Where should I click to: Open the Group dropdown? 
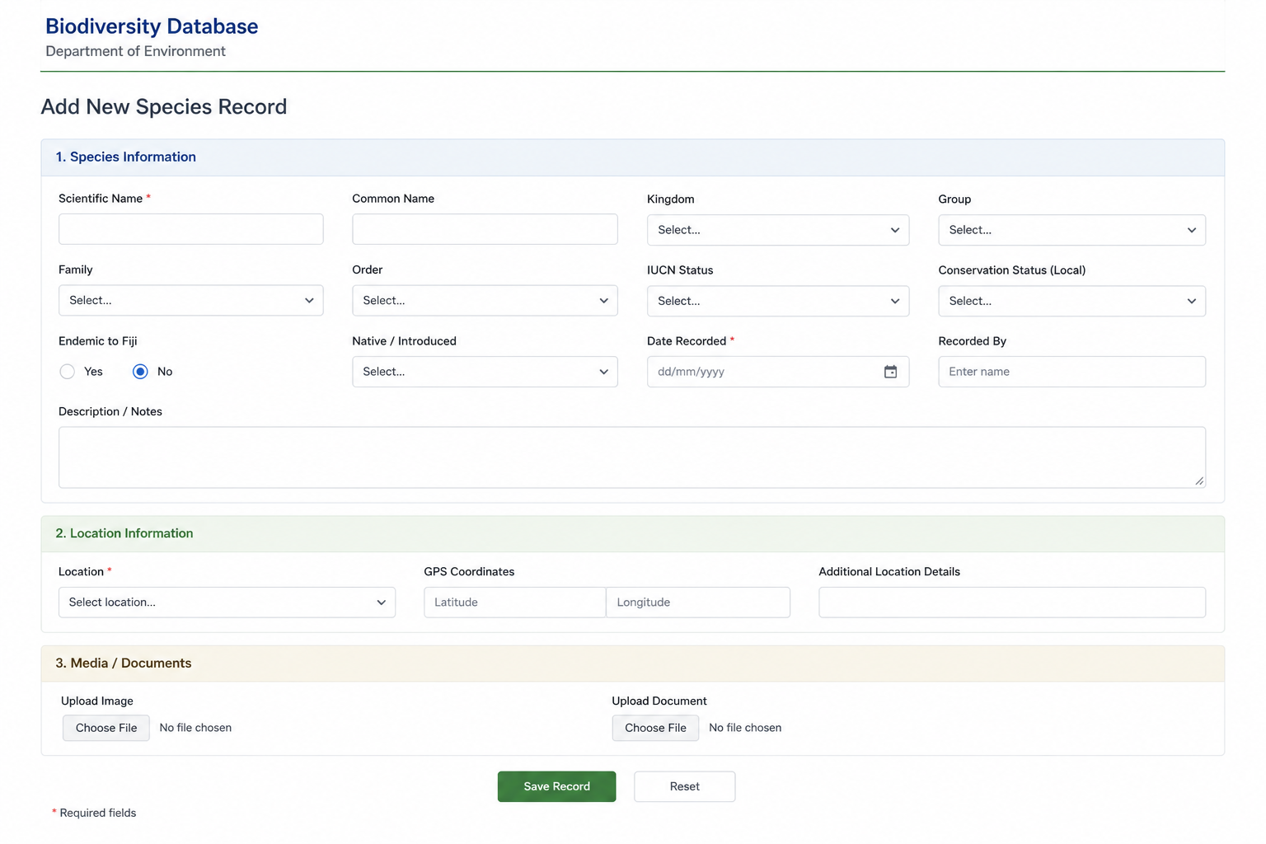(x=1071, y=230)
